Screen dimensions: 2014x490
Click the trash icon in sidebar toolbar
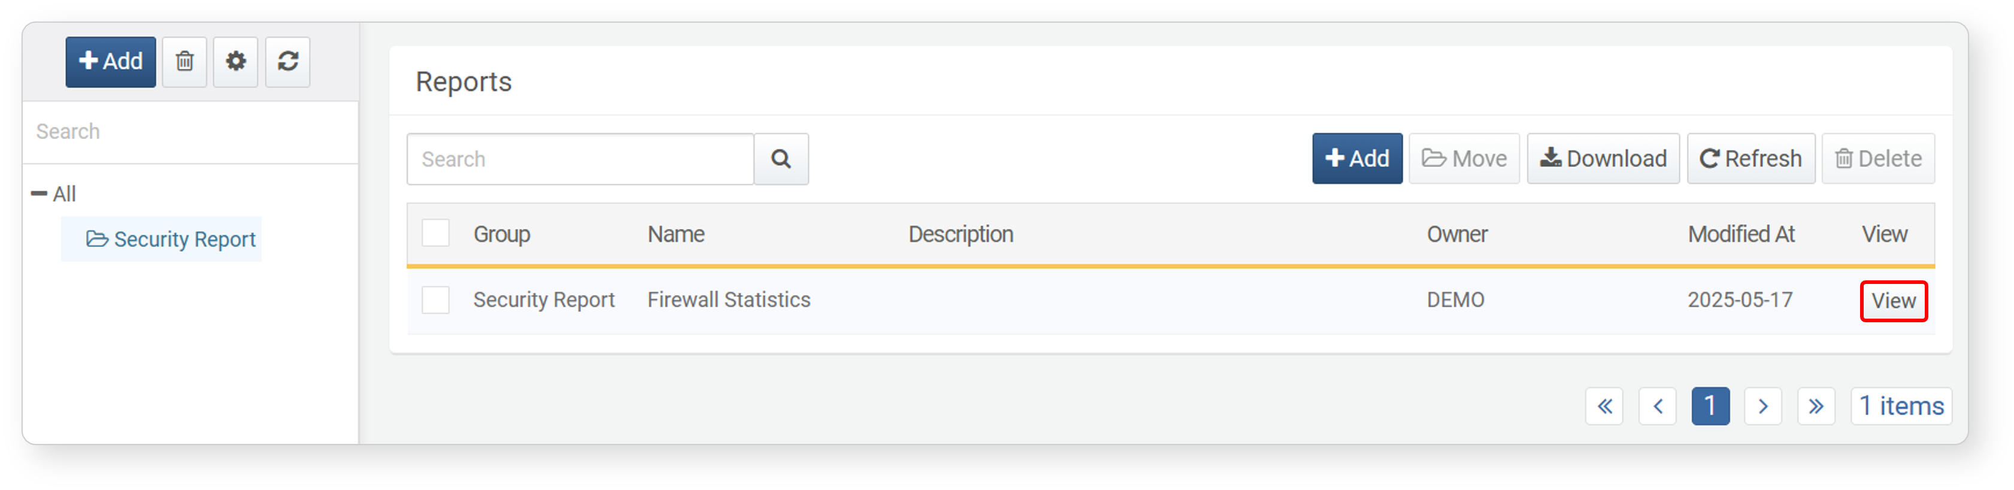(x=184, y=62)
